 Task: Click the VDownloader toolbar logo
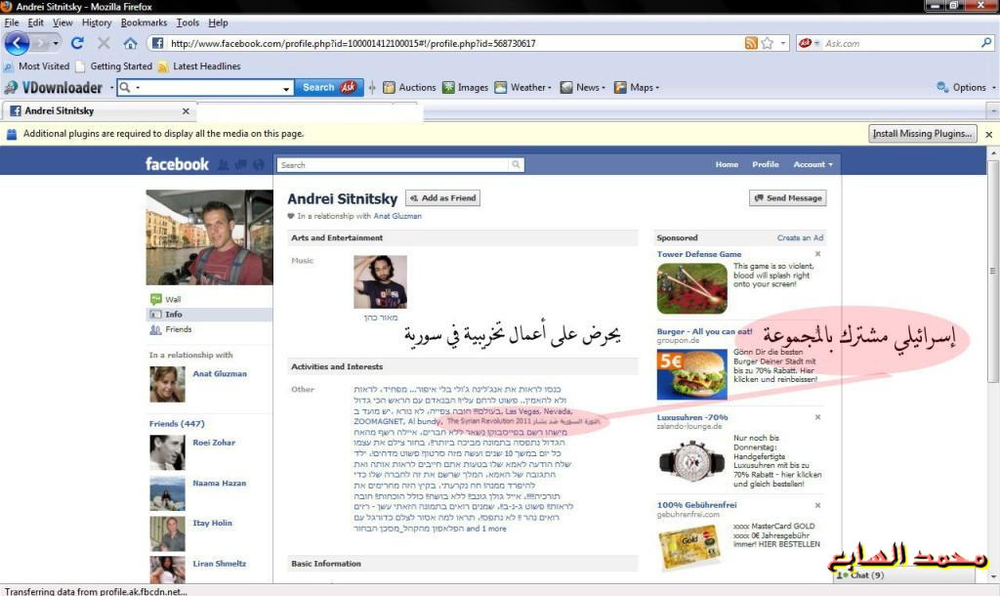click(54, 87)
